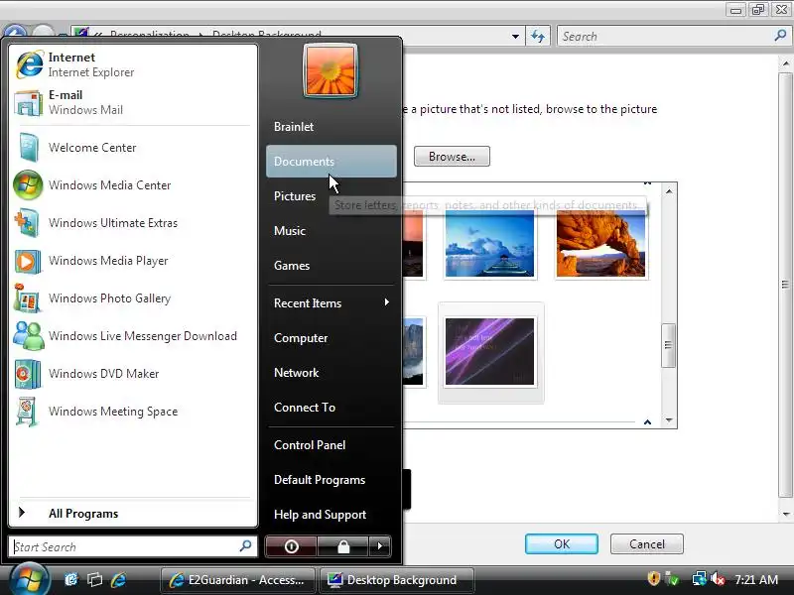Open Documents from Start menu
794x595 pixels.
331,162
